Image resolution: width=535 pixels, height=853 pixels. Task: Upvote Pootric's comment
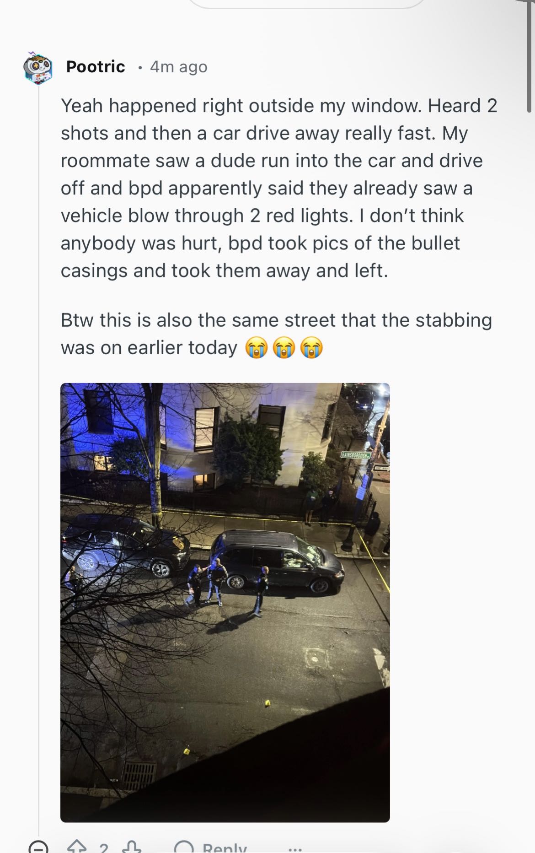[77, 848]
